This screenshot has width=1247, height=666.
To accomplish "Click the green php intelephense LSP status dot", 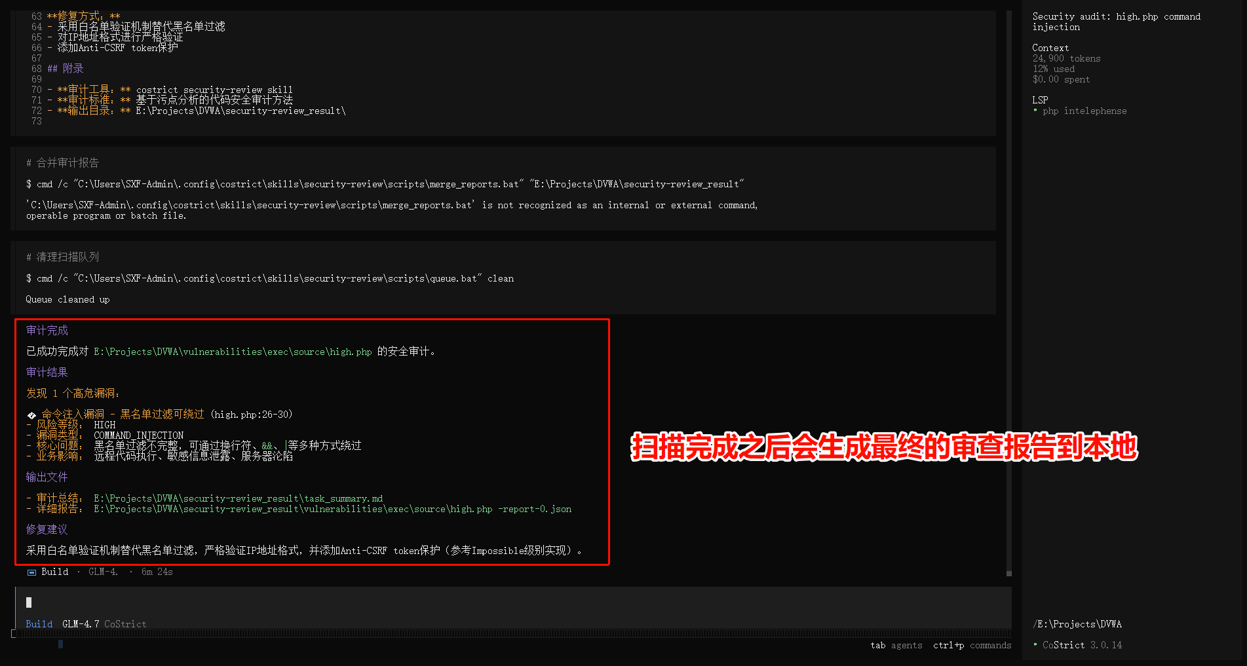I will (1035, 111).
